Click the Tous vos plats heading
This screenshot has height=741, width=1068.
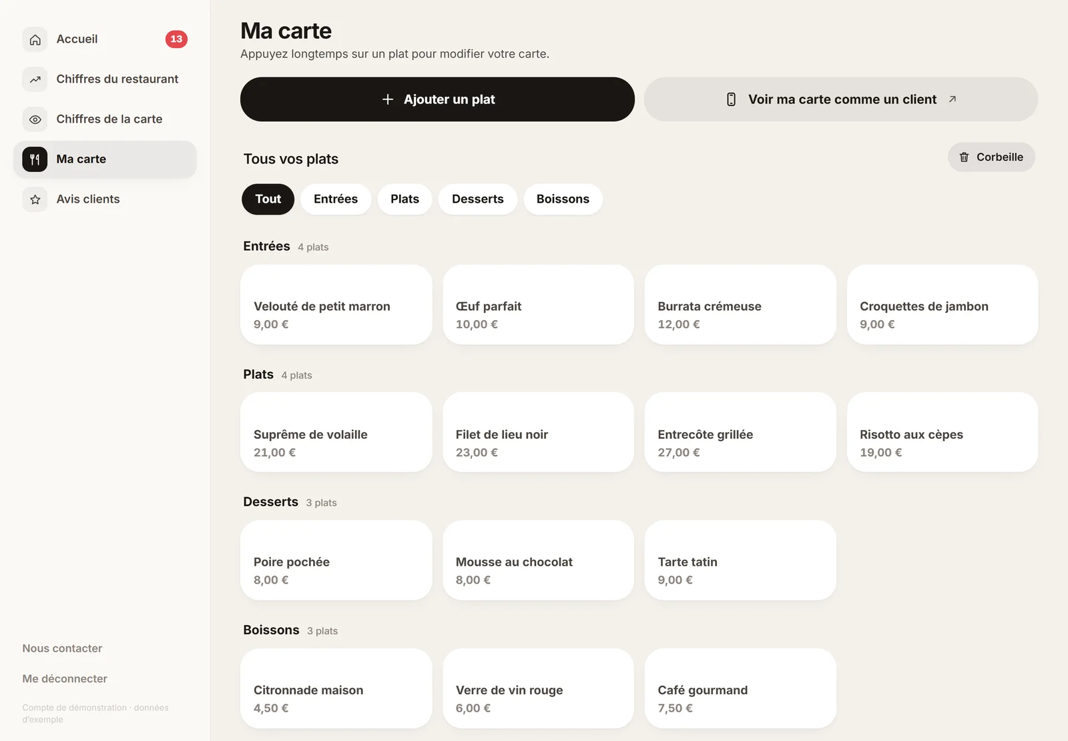[291, 159]
